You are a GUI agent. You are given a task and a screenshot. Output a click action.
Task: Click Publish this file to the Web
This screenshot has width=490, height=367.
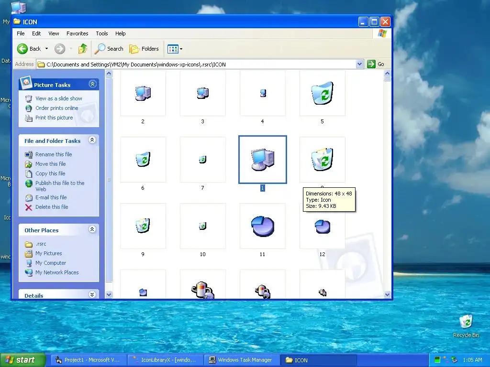point(60,186)
